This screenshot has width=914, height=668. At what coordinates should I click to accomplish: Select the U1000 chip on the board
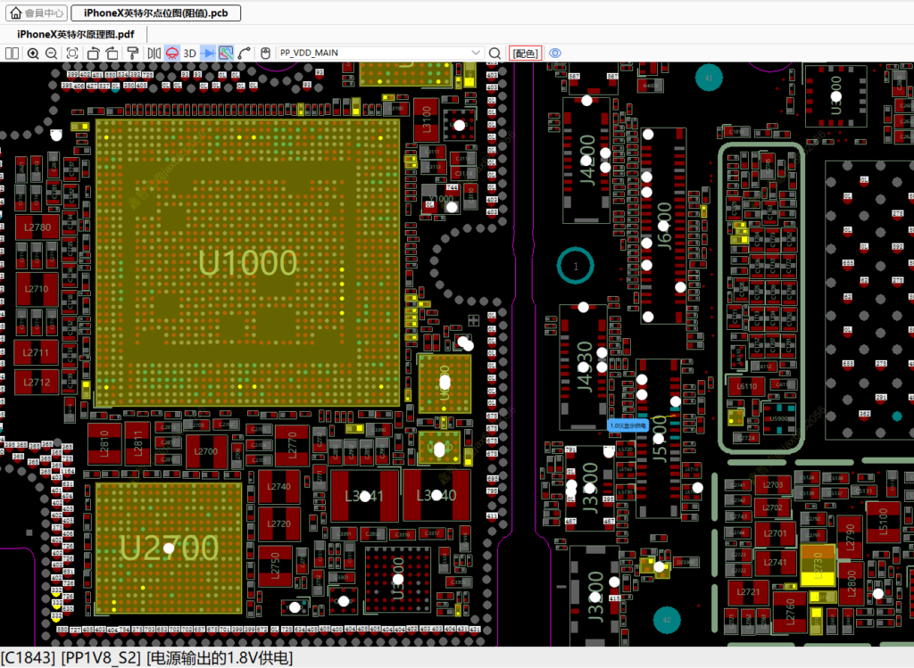[x=248, y=263]
